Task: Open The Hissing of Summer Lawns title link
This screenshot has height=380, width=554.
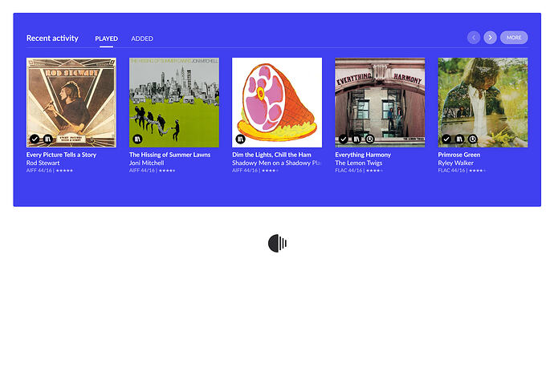Action: click(170, 155)
